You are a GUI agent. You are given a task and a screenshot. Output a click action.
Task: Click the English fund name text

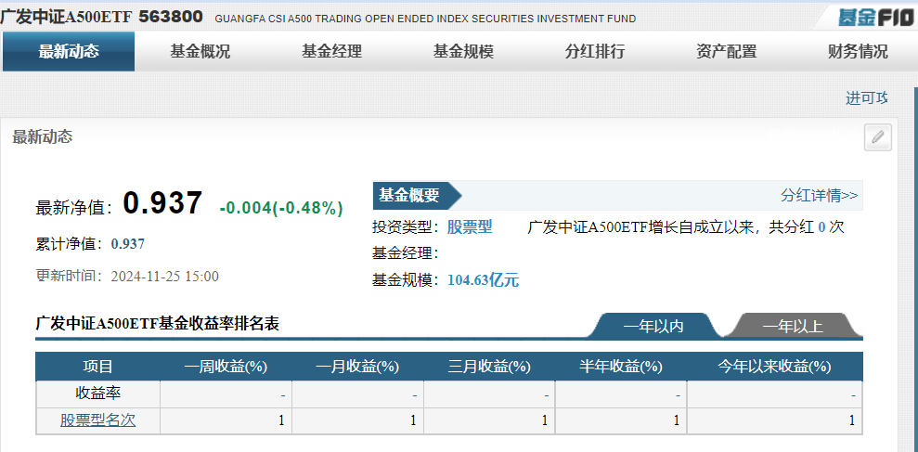(x=425, y=19)
